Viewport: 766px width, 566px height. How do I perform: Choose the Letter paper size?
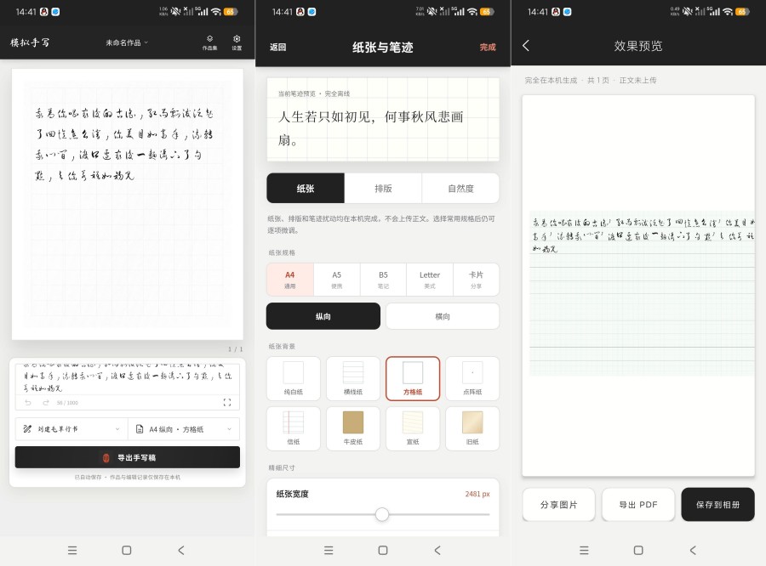[430, 280]
